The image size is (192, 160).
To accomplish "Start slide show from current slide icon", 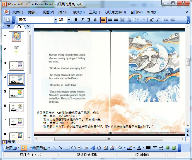I will 13,142.
